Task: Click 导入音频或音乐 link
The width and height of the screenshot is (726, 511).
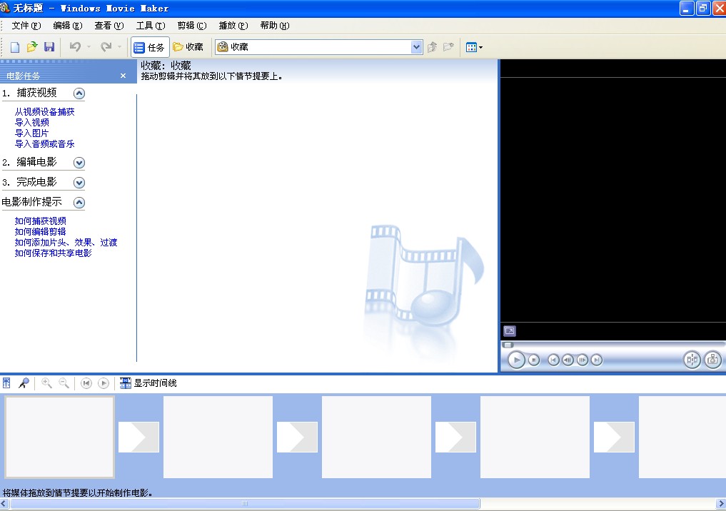Action: click(44, 143)
